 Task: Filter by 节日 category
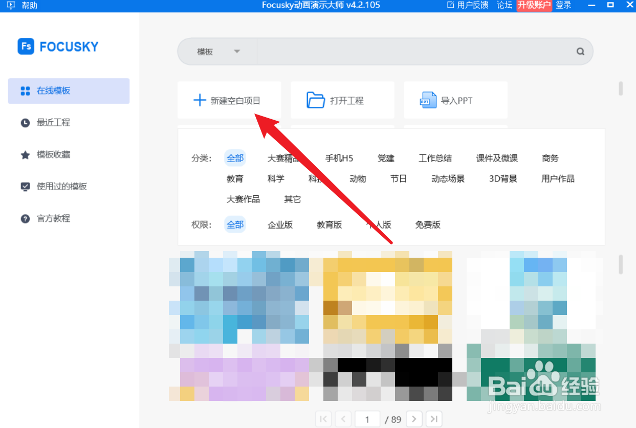[399, 179]
